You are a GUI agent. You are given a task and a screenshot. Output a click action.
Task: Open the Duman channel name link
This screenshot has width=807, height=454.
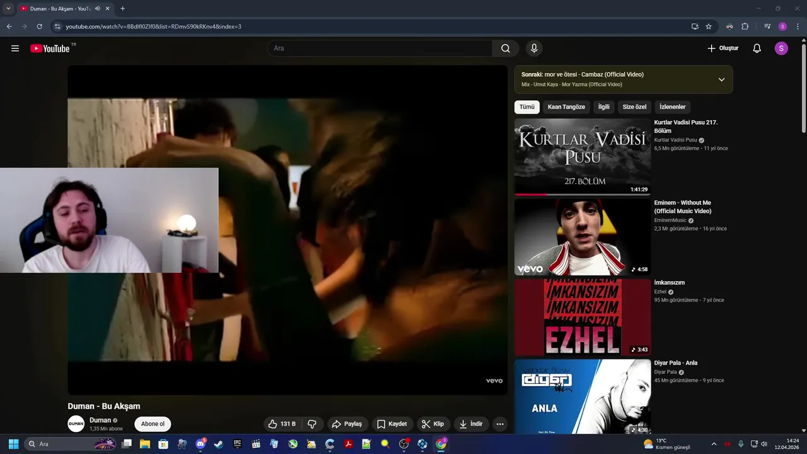[x=100, y=420]
